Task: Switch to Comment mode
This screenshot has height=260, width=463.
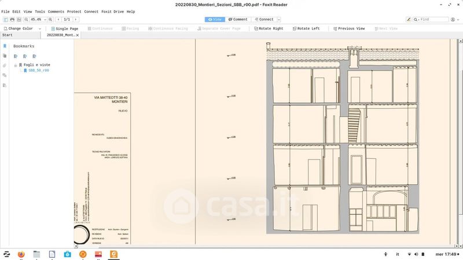Action: click(237, 20)
